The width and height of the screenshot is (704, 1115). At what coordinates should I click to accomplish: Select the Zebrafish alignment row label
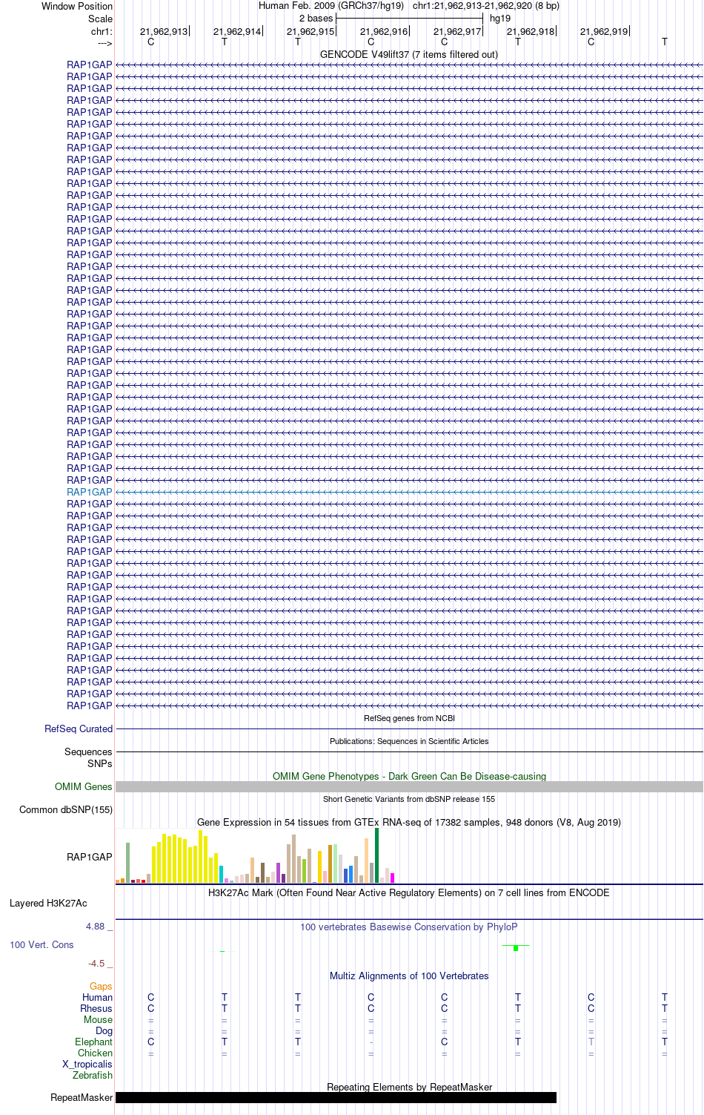(x=93, y=1076)
